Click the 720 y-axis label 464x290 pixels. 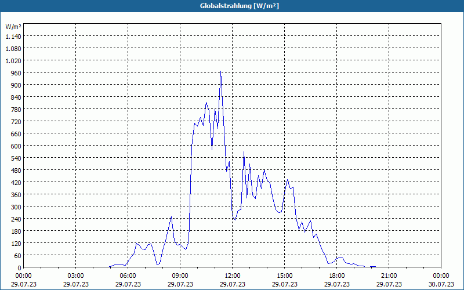(16, 122)
